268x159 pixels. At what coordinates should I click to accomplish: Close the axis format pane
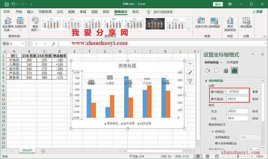click(x=262, y=54)
